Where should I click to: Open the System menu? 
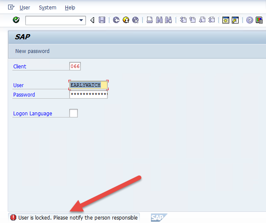47,8
